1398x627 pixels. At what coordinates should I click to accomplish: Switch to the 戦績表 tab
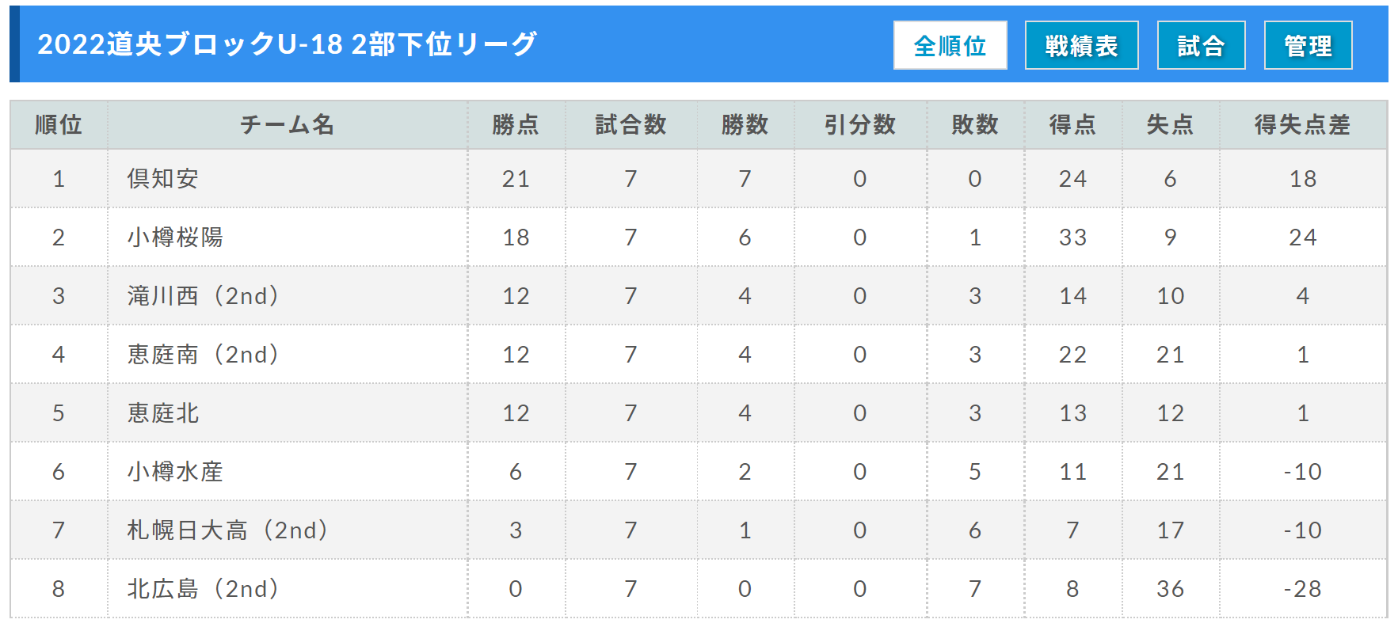pyautogui.click(x=1081, y=45)
